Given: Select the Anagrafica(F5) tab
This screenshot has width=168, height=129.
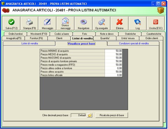Looking at the screenshot, I should 14,38.
